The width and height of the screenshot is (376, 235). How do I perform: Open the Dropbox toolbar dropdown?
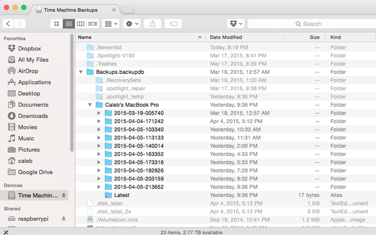click(236, 24)
